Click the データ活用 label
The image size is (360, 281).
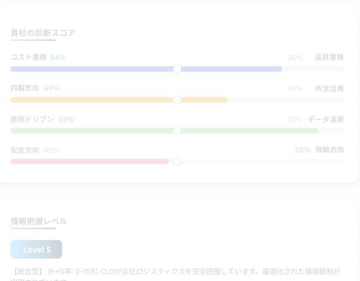pos(325,119)
